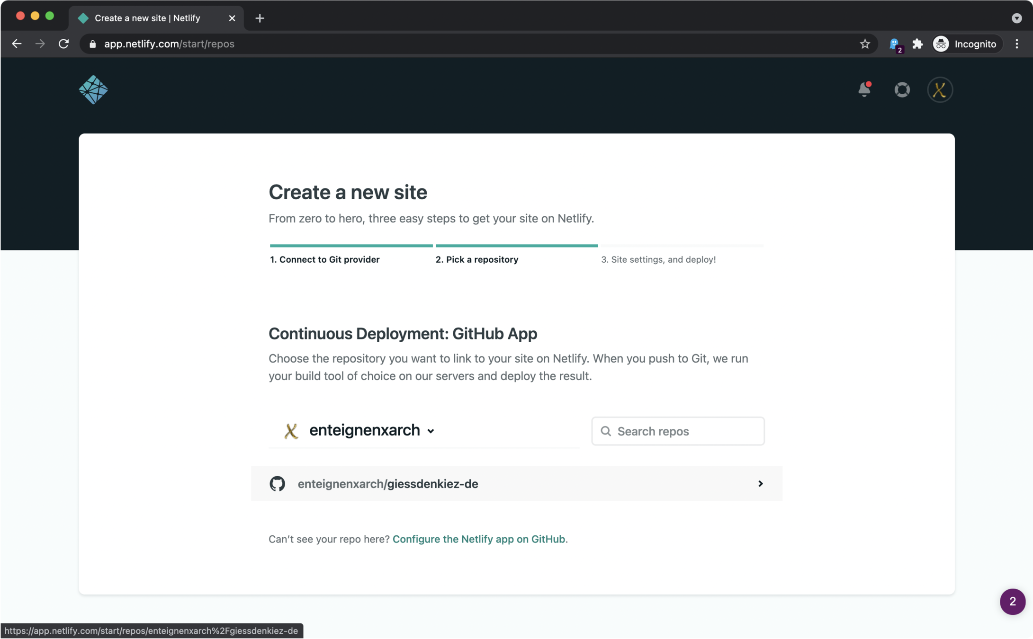Open the purple 2 badge bubble
The width and height of the screenshot is (1033, 639).
[1012, 601]
